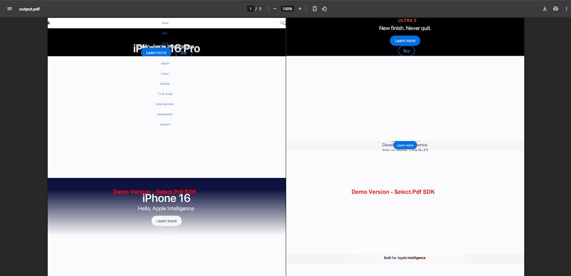This screenshot has width=571, height=276.
Task: Visit the Mac link
Action: (165, 33)
